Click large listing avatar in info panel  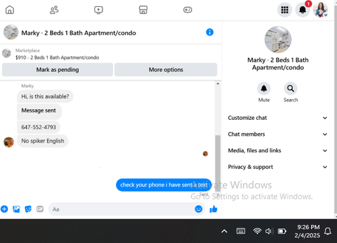click(x=278, y=40)
